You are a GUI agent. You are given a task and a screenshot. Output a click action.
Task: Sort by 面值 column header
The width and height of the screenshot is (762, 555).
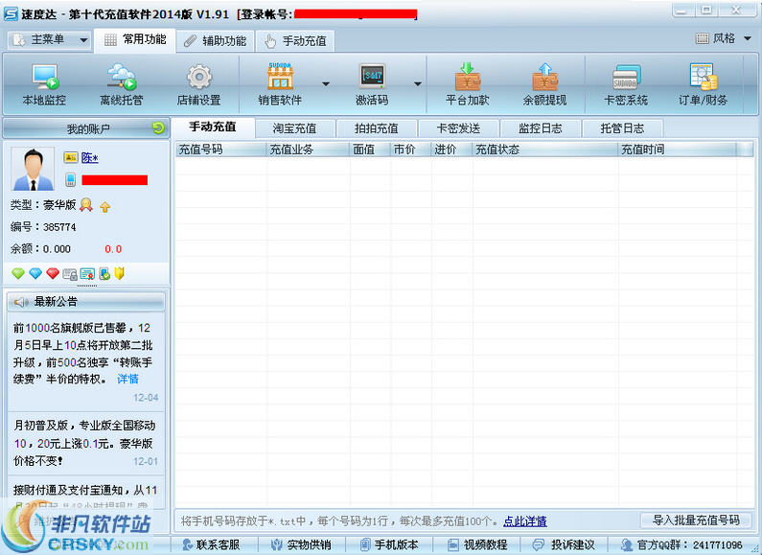[x=370, y=150]
